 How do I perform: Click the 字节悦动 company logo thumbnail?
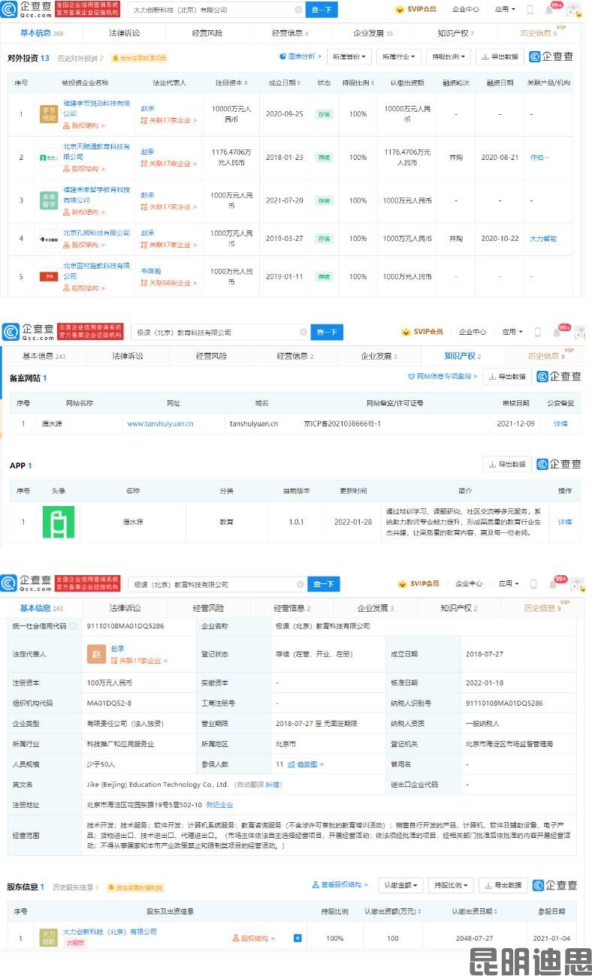[48, 114]
